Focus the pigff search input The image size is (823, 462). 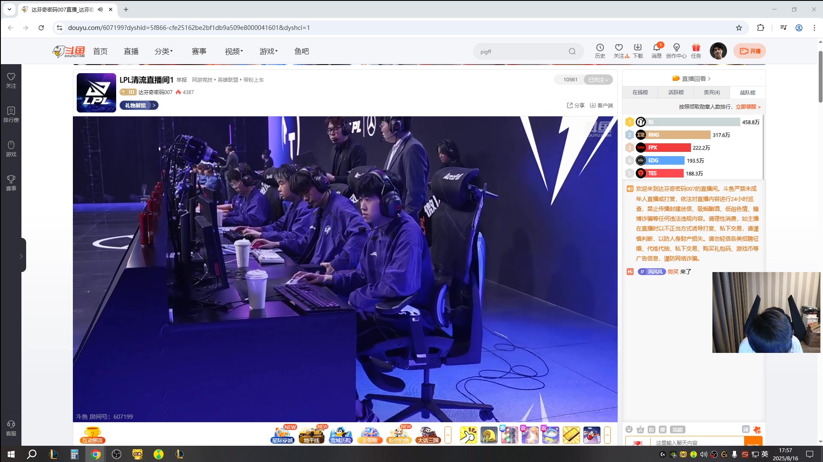pyautogui.click(x=523, y=51)
